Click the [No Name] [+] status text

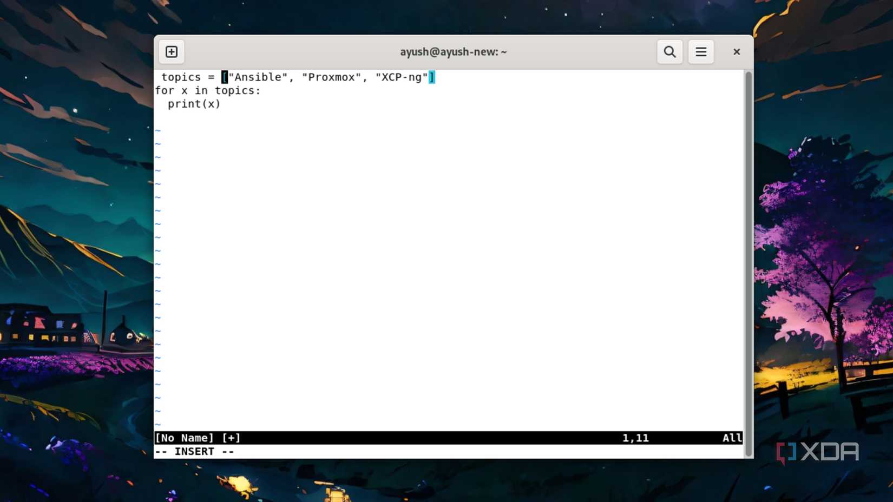click(x=198, y=438)
